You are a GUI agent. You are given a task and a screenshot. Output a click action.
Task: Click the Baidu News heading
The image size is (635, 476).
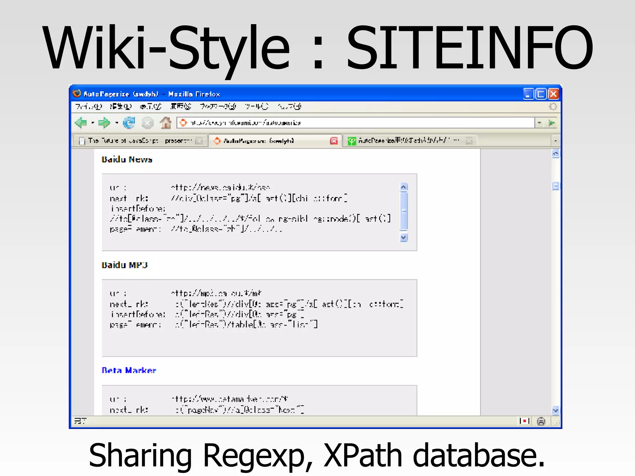127,159
